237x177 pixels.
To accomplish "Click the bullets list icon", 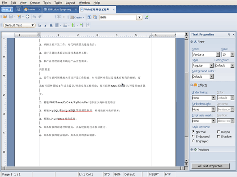I will tap(65, 25).
